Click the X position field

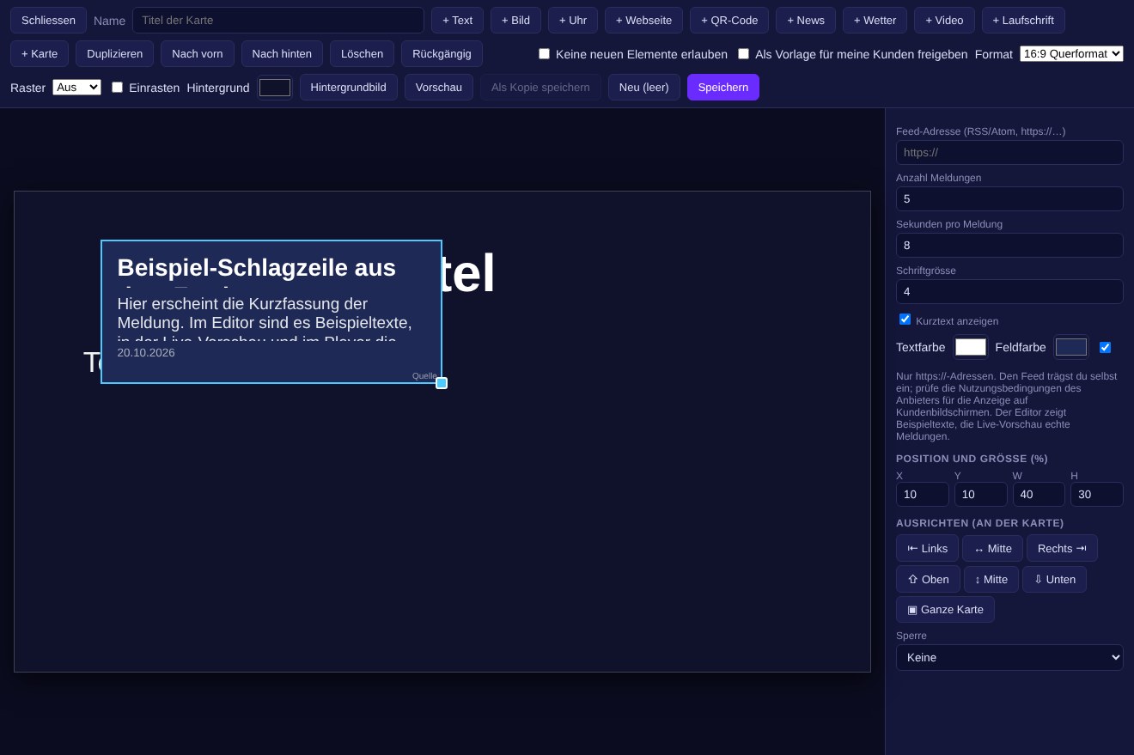[x=922, y=494]
